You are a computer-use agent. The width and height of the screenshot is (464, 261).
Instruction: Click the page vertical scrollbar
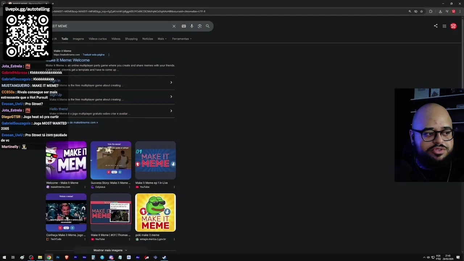click(463, 53)
